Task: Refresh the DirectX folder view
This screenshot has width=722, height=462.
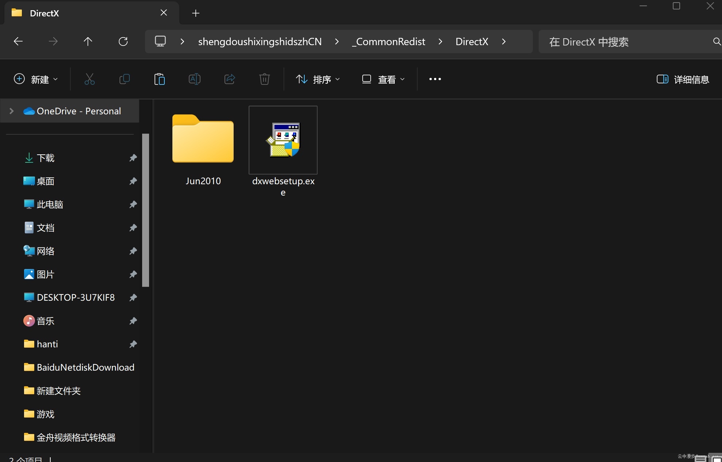Action: (123, 42)
